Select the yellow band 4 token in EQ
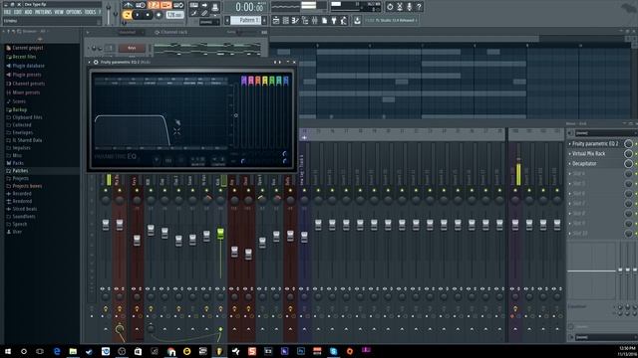 coord(265,81)
